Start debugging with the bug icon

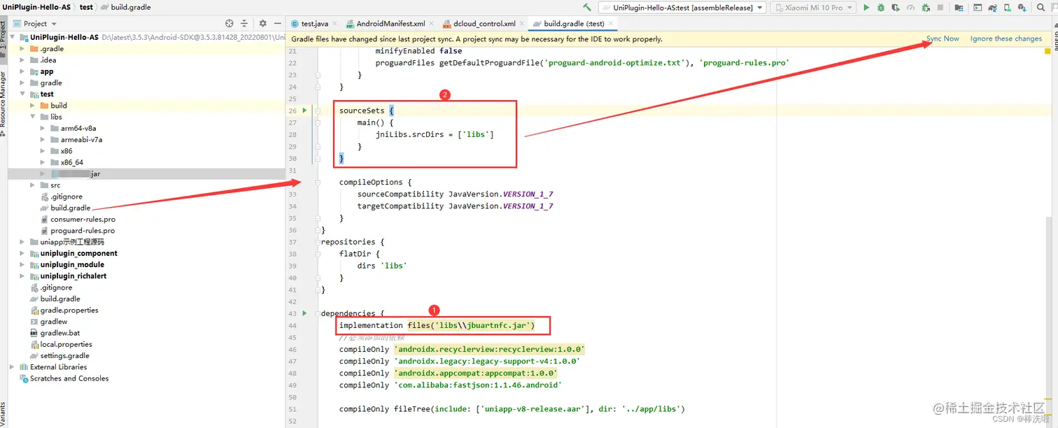tap(881, 8)
